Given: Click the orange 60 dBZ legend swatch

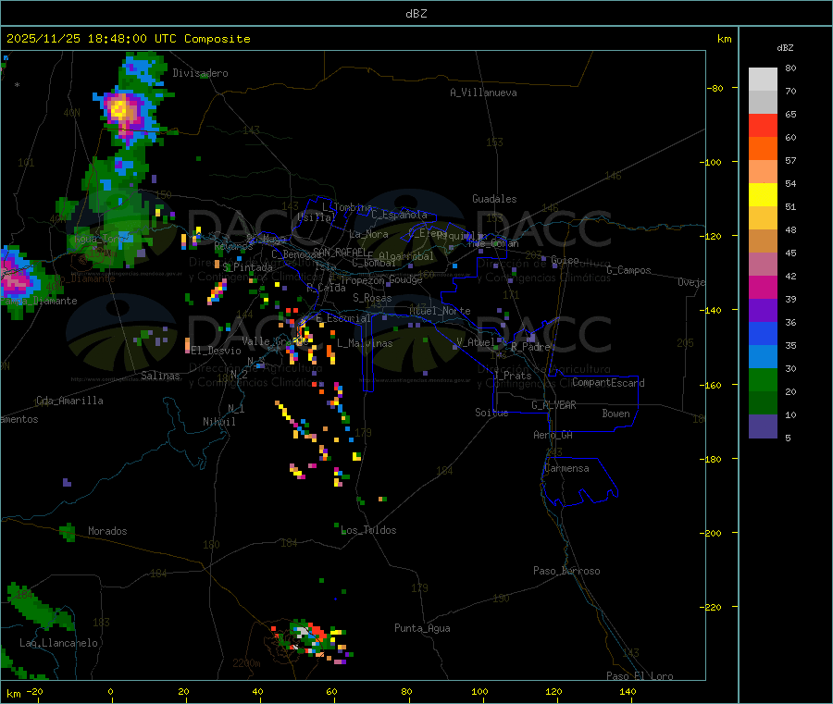Looking at the screenshot, I should [x=763, y=149].
